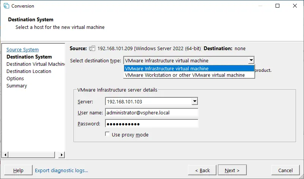Click the Conversion window title icon
The image size is (304, 179).
[x=6, y=6]
